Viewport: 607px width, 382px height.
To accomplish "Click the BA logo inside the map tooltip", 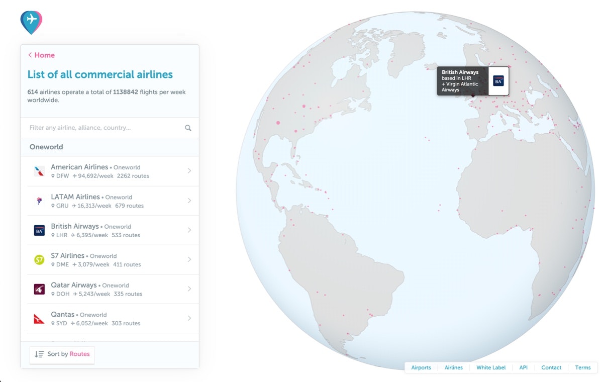I will pos(497,81).
